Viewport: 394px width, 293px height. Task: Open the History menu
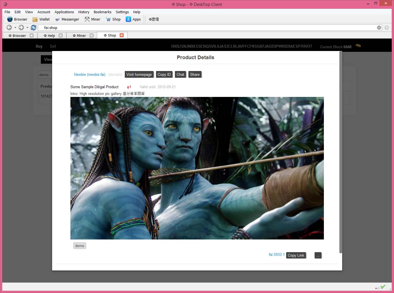coord(84,12)
